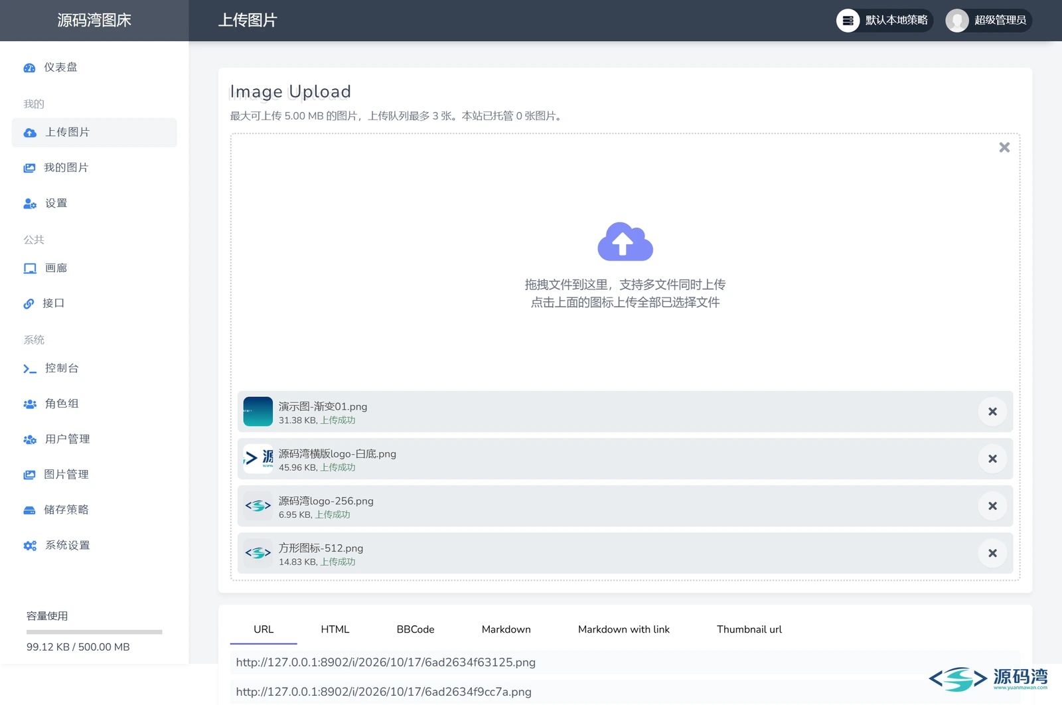Click the 接口 link icon
Image resolution: width=1062 pixels, height=705 pixels.
coord(29,303)
